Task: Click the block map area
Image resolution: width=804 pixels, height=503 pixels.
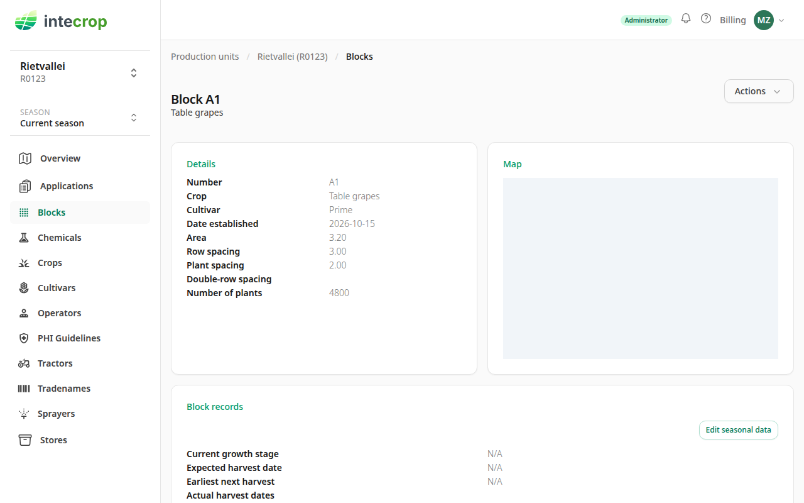Action: [641, 268]
